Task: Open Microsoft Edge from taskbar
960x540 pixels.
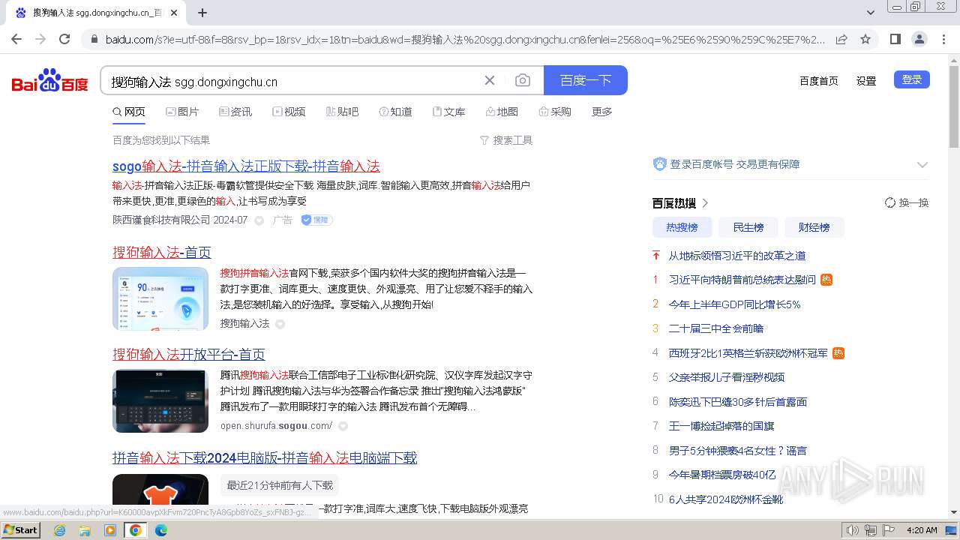Action: click(161, 530)
